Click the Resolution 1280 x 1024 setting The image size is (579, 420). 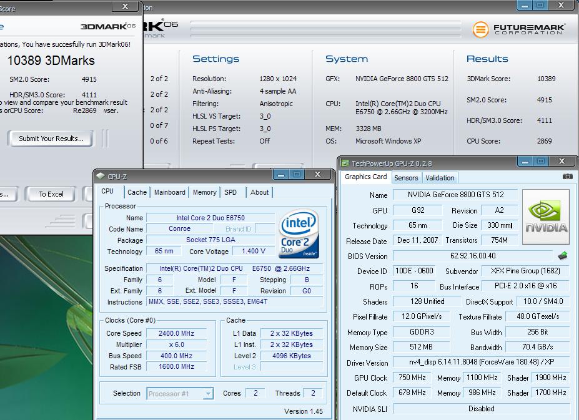tap(278, 79)
